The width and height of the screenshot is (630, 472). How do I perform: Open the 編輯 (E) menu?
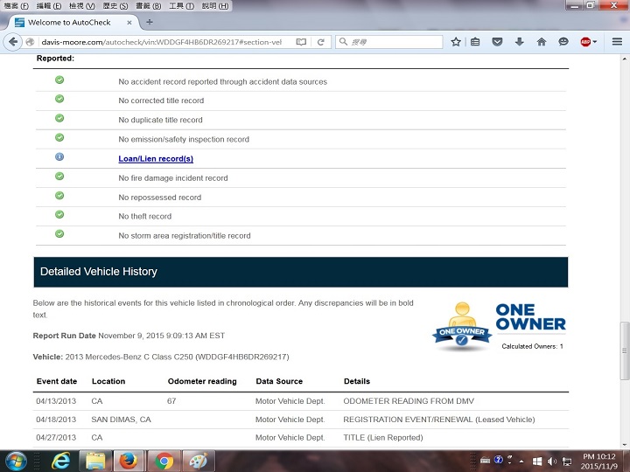coord(49,5)
